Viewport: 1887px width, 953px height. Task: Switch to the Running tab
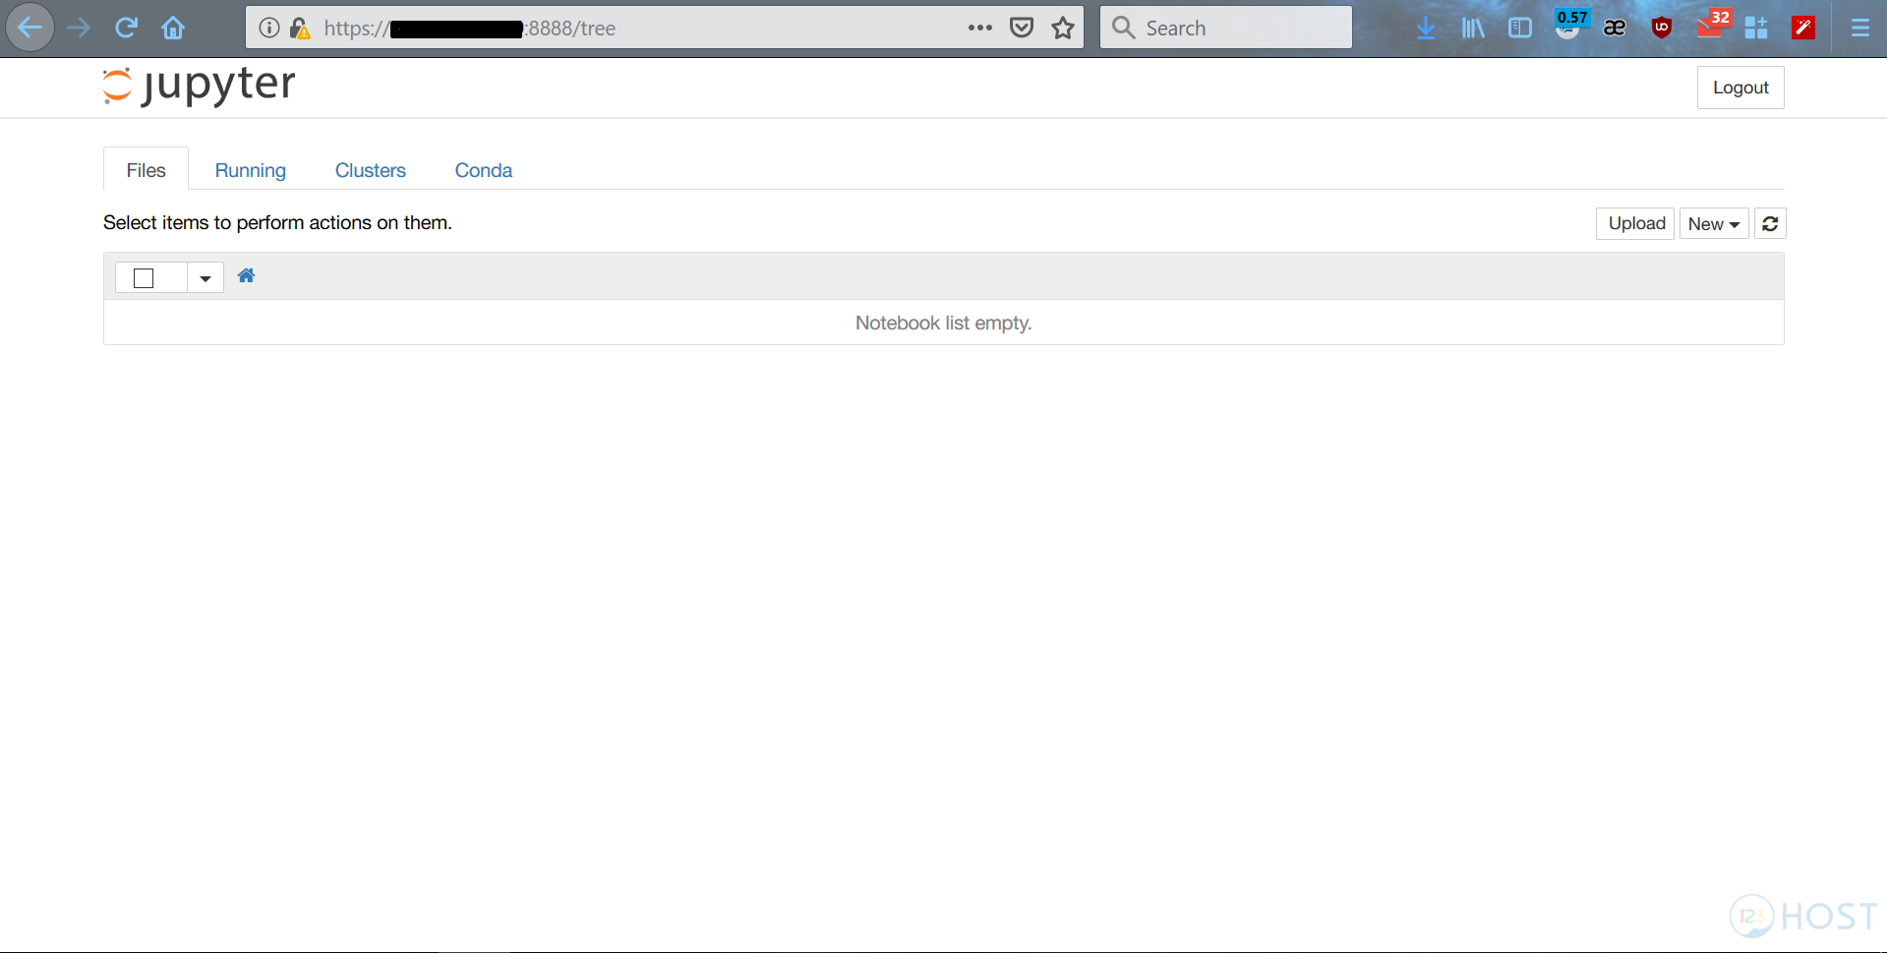250,170
